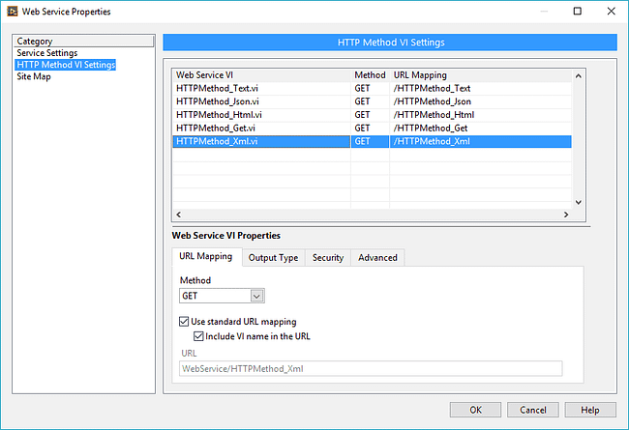
Task: Click the Web Service Properties title bar icon
Action: [x=12, y=12]
